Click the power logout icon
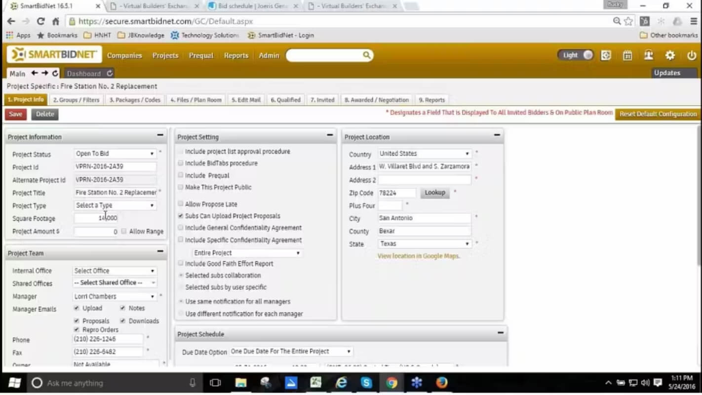 pyautogui.click(x=692, y=55)
